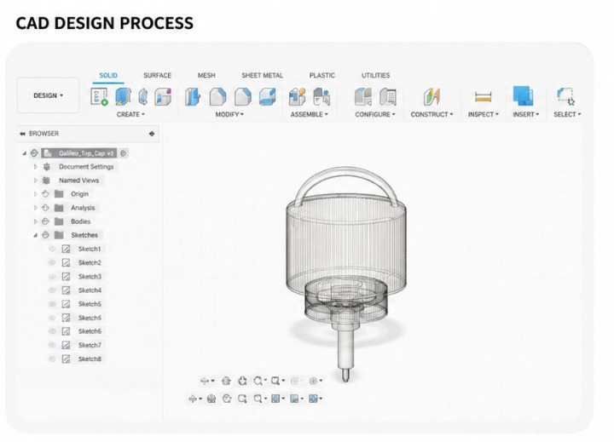This screenshot has width=614, height=442.
Task: Toggle visibility eye for Sketch8
Action: click(52, 359)
